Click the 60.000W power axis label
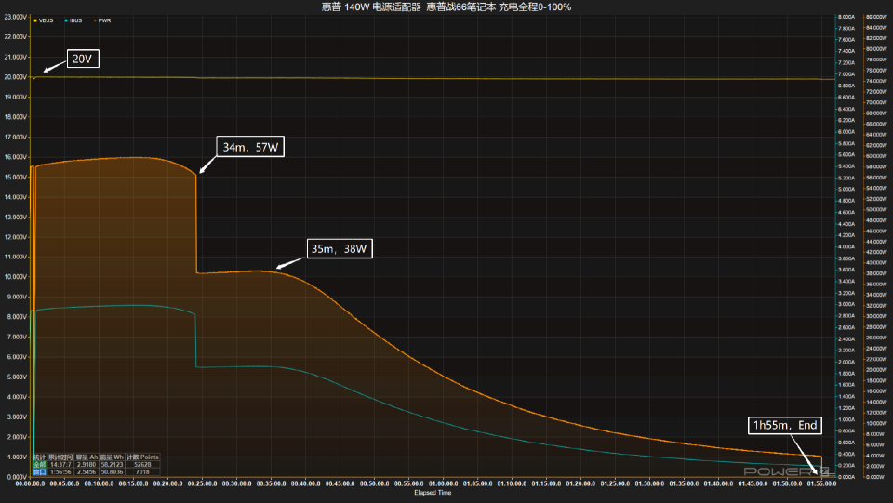 [876, 156]
